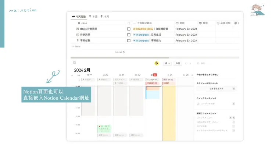Click the 集中 column header
272x153 pixels.
click(203, 23)
